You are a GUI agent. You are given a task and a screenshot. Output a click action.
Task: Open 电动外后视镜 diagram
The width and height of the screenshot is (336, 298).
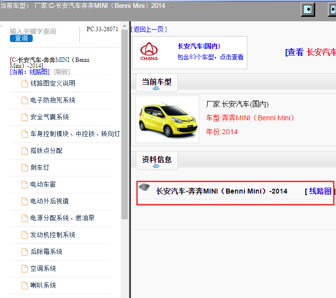coord(50,201)
